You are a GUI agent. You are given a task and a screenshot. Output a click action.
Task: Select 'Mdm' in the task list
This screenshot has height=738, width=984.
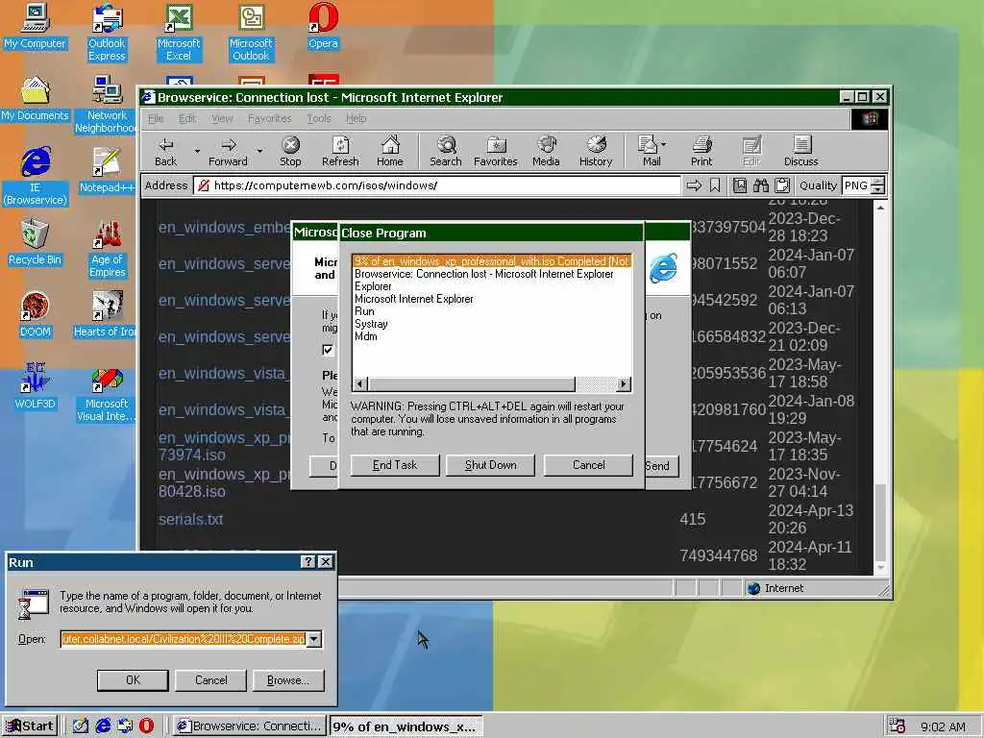tap(366, 336)
